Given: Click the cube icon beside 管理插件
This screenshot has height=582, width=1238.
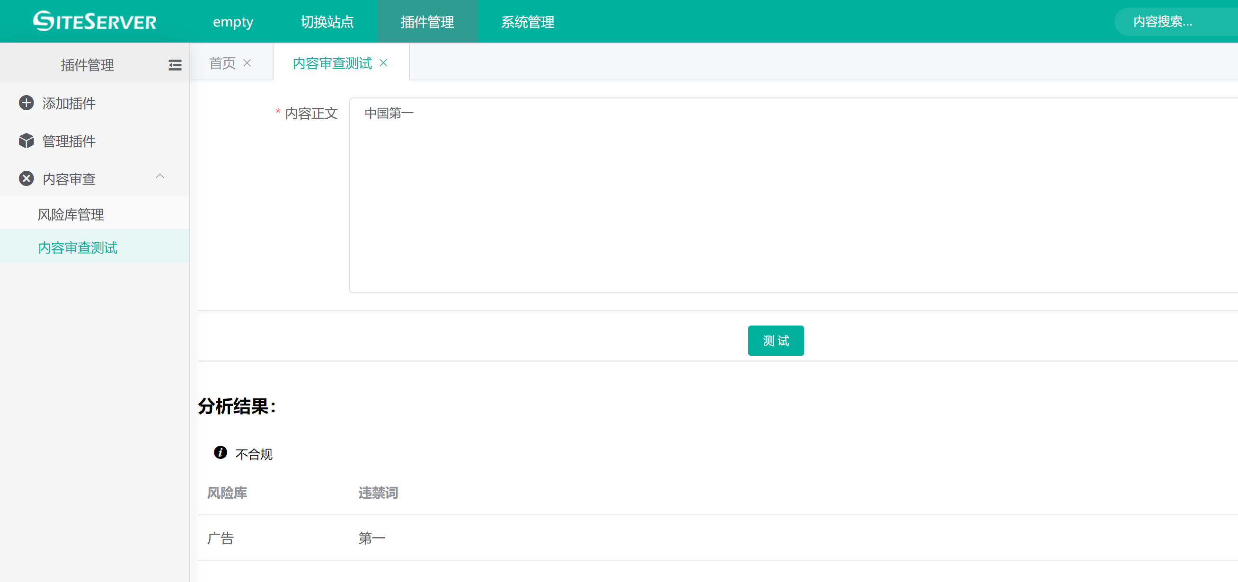Looking at the screenshot, I should pos(27,141).
